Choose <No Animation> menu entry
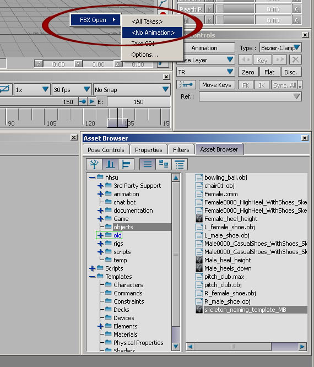The width and height of the screenshot is (314, 367). [152, 33]
